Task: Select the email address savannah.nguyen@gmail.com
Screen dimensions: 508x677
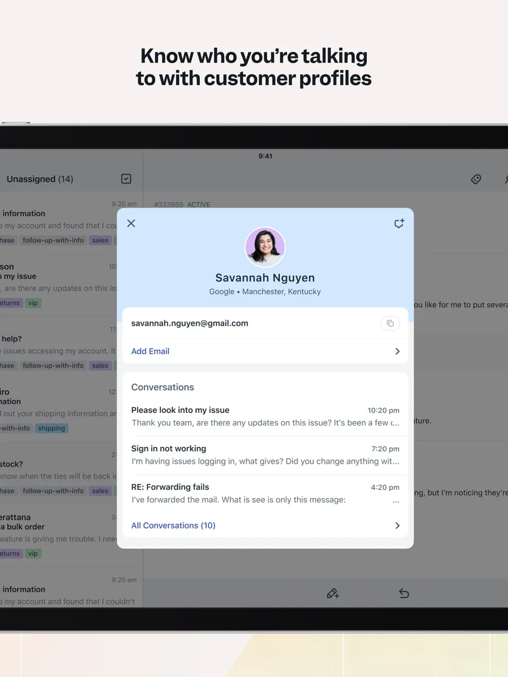Action: pyautogui.click(x=190, y=323)
